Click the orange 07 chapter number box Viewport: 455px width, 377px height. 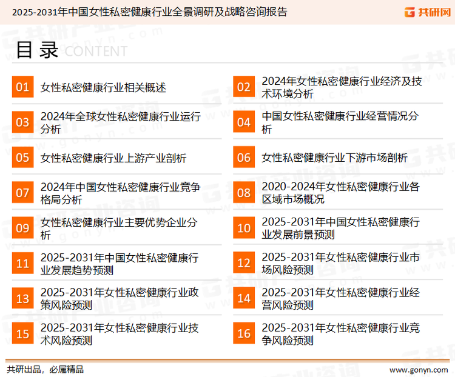pos(22,193)
